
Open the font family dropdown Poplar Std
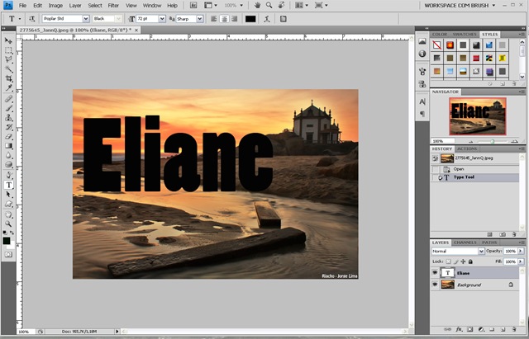pos(66,19)
